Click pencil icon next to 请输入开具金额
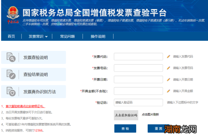This screenshot has height=138, width=208. (x=168, y=91)
